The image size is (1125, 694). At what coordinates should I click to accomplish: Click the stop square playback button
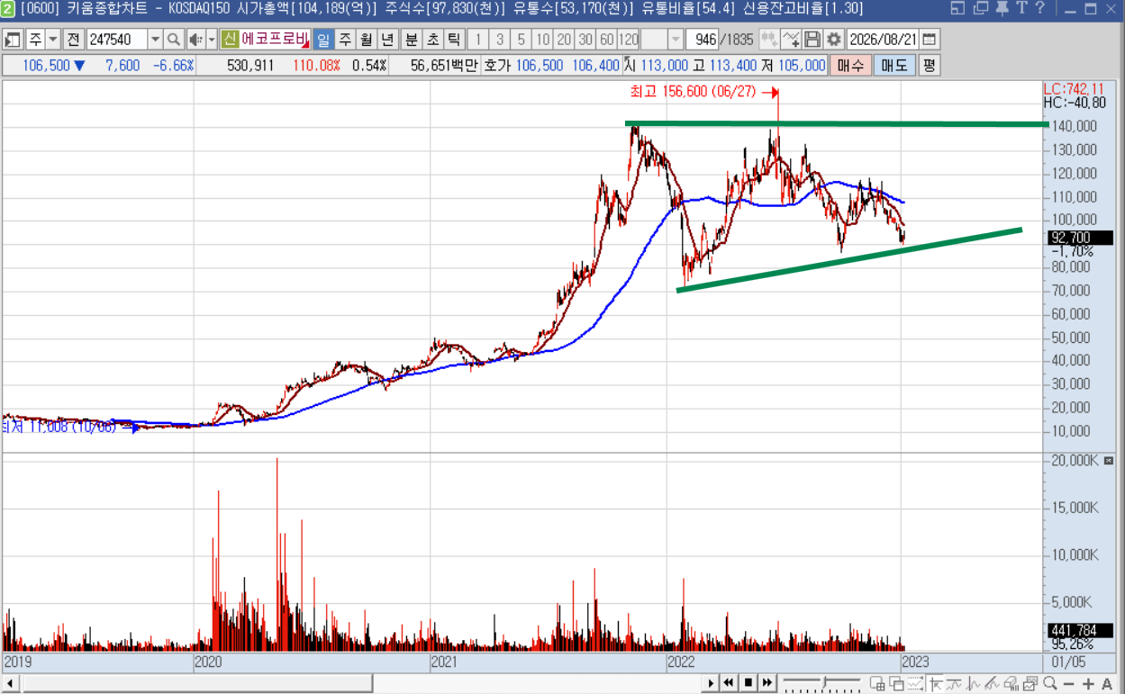pyautogui.click(x=748, y=683)
